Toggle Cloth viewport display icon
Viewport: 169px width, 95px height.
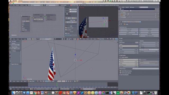click(138, 32)
